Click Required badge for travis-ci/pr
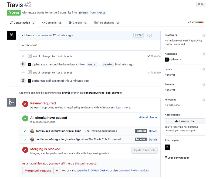The height and width of the screenshot is (179, 216). pyautogui.click(x=141, y=131)
